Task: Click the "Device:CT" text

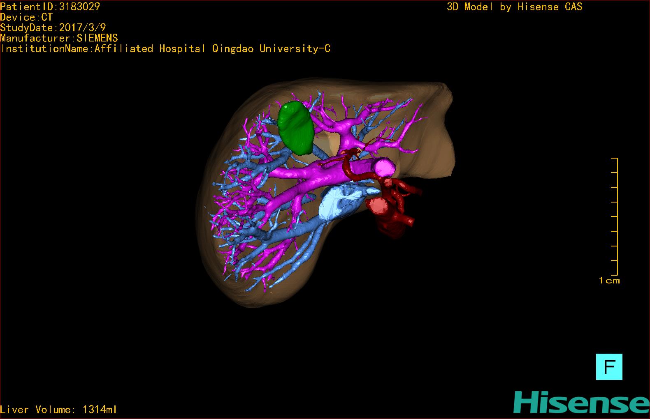Action: pyautogui.click(x=26, y=17)
